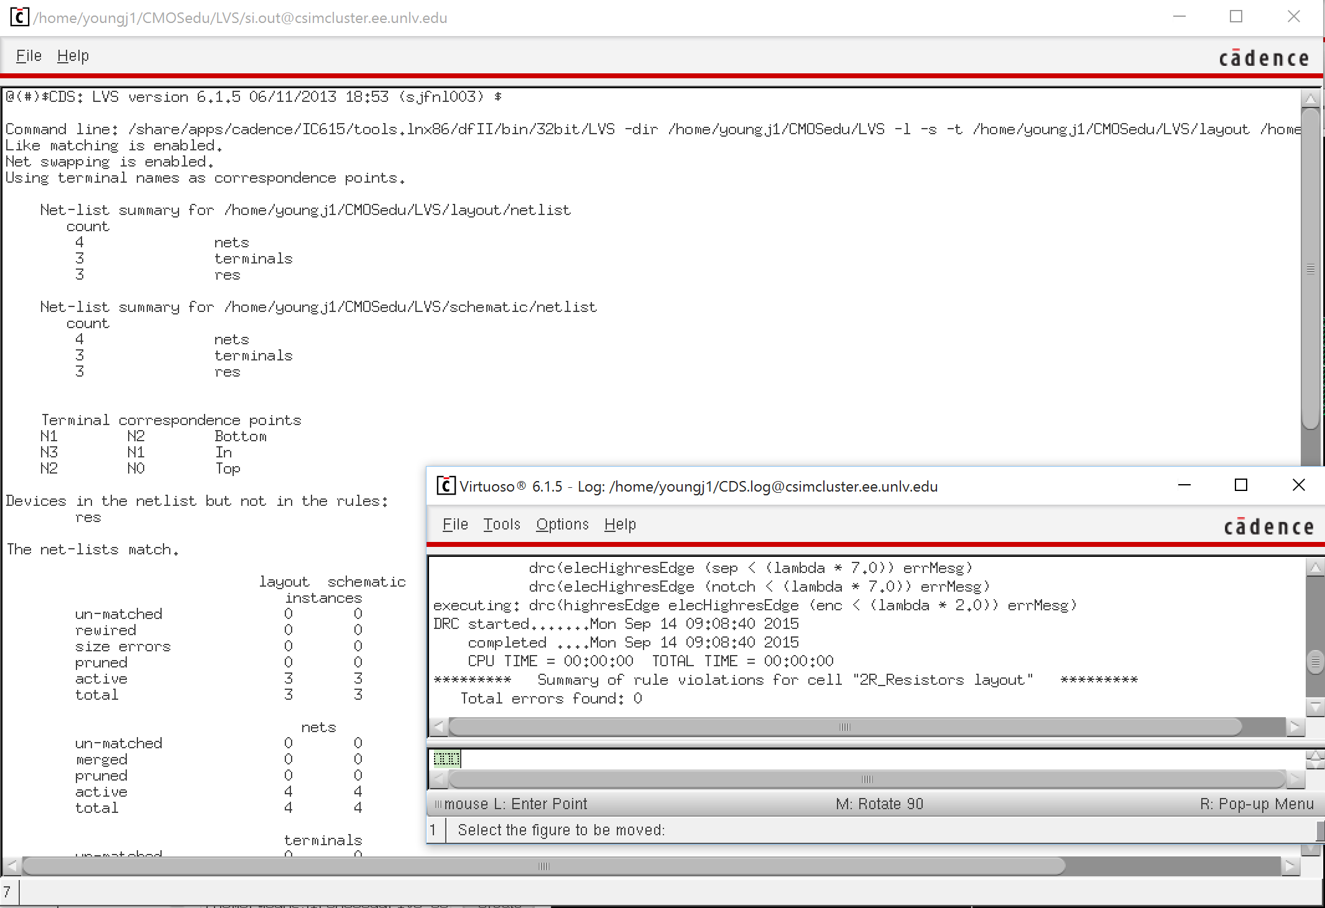Open Help menu in Virtuoso Log window

click(x=620, y=525)
